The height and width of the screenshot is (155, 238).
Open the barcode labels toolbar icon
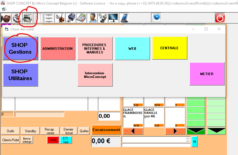pyautogui.click(x=49, y=18)
